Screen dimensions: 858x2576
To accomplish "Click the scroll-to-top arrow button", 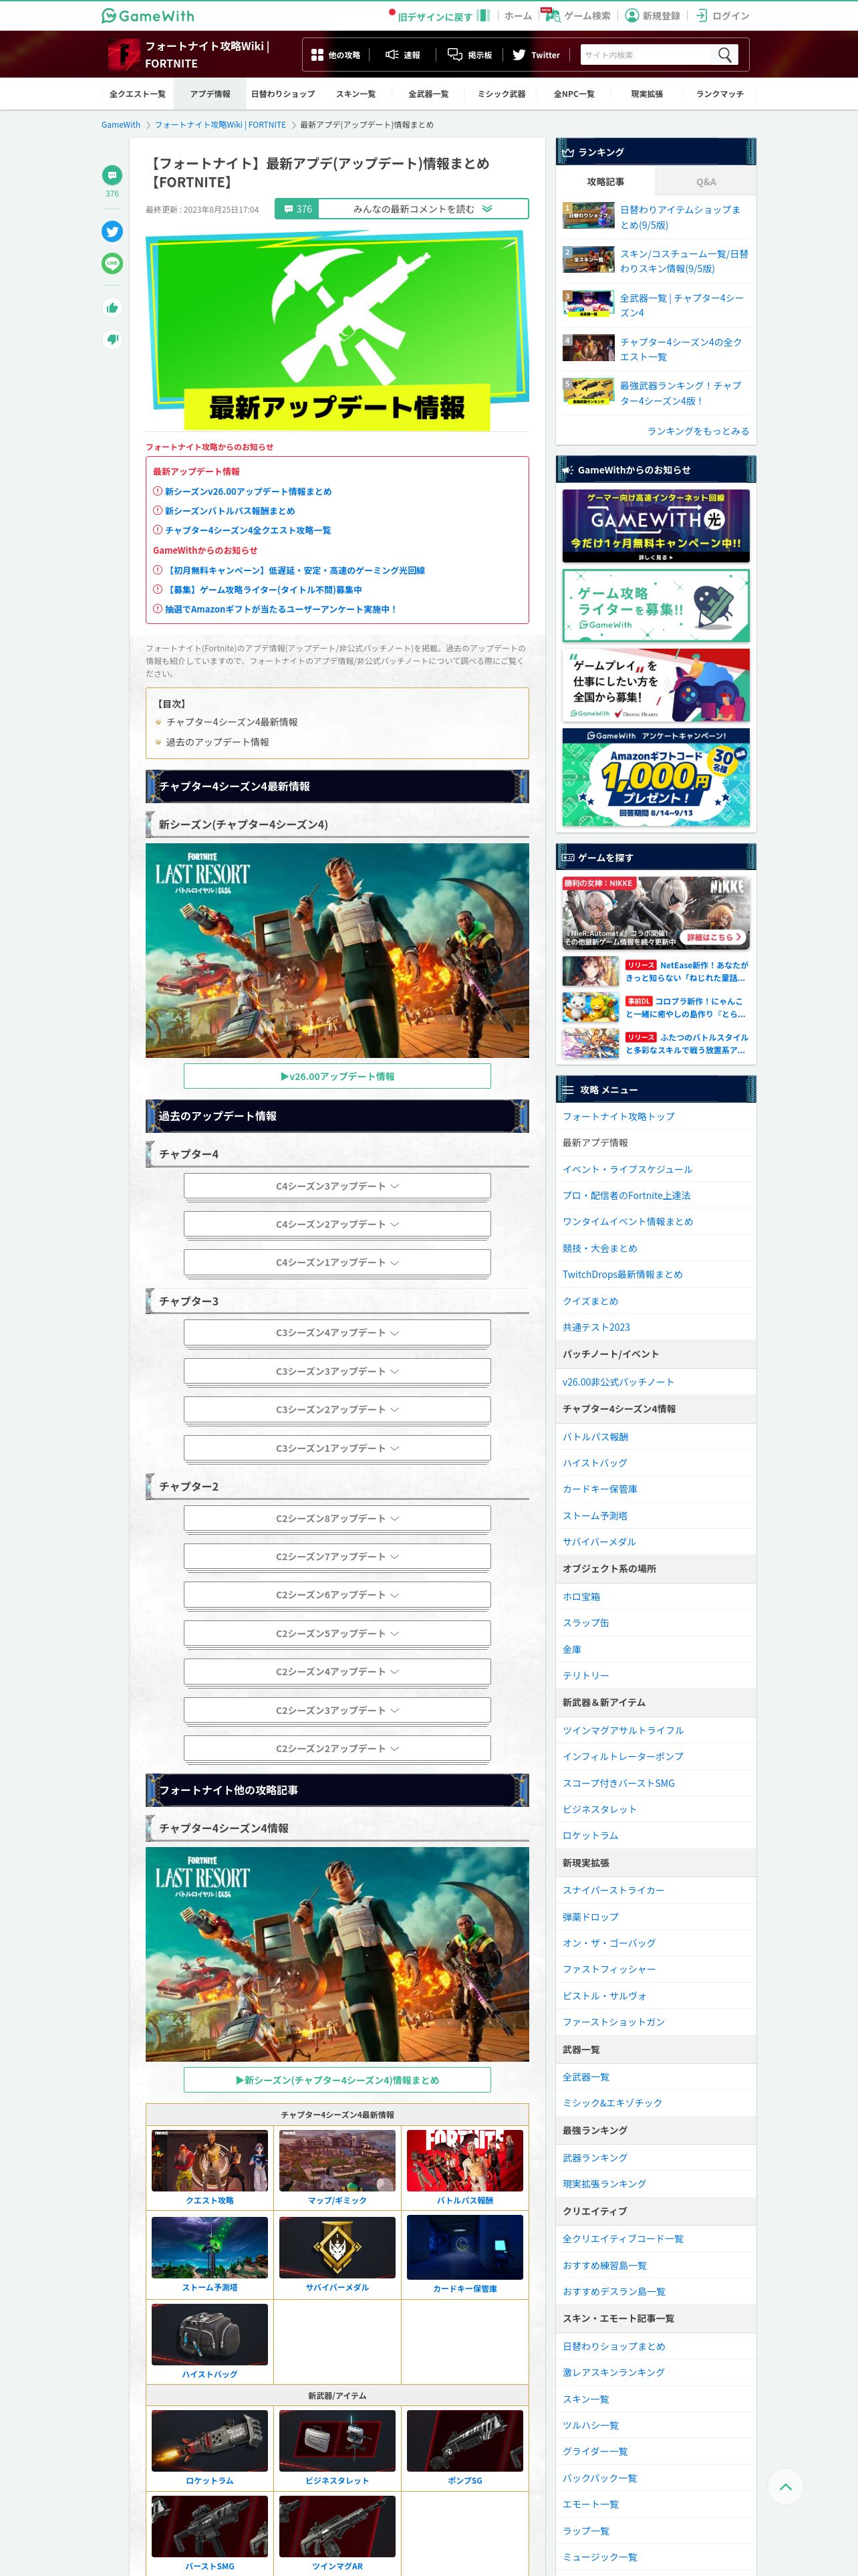I will [x=785, y=2487].
